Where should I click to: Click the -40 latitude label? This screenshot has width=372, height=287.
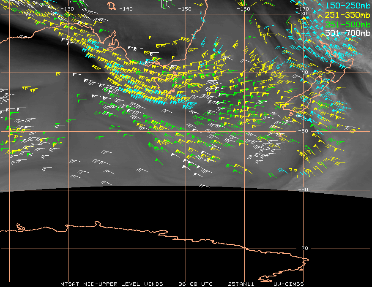303,72
